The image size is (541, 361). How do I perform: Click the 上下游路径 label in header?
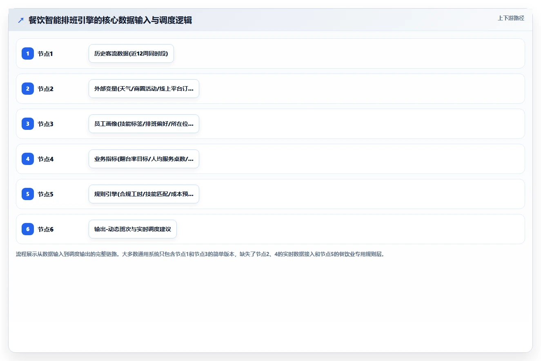pyautogui.click(x=511, y=18)
